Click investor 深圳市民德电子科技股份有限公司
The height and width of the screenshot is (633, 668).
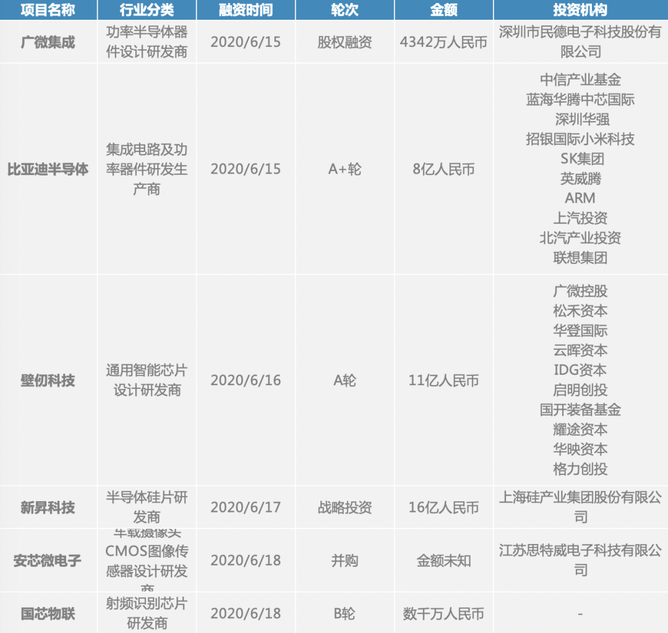pos(581,42)
